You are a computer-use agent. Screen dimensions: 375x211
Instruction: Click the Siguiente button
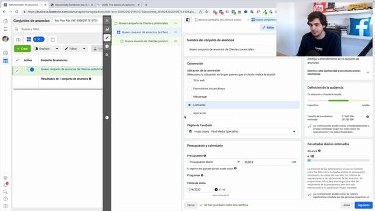point(363,205)
